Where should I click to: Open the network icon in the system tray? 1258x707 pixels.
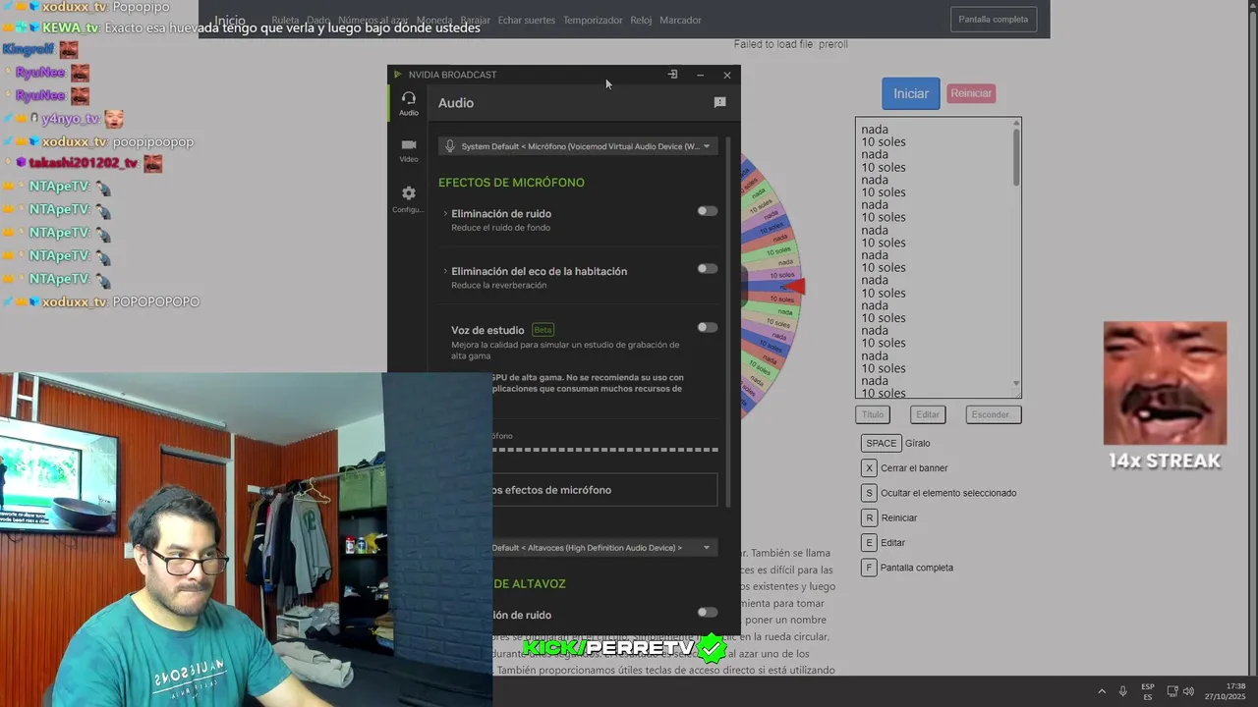(1172, 691)
